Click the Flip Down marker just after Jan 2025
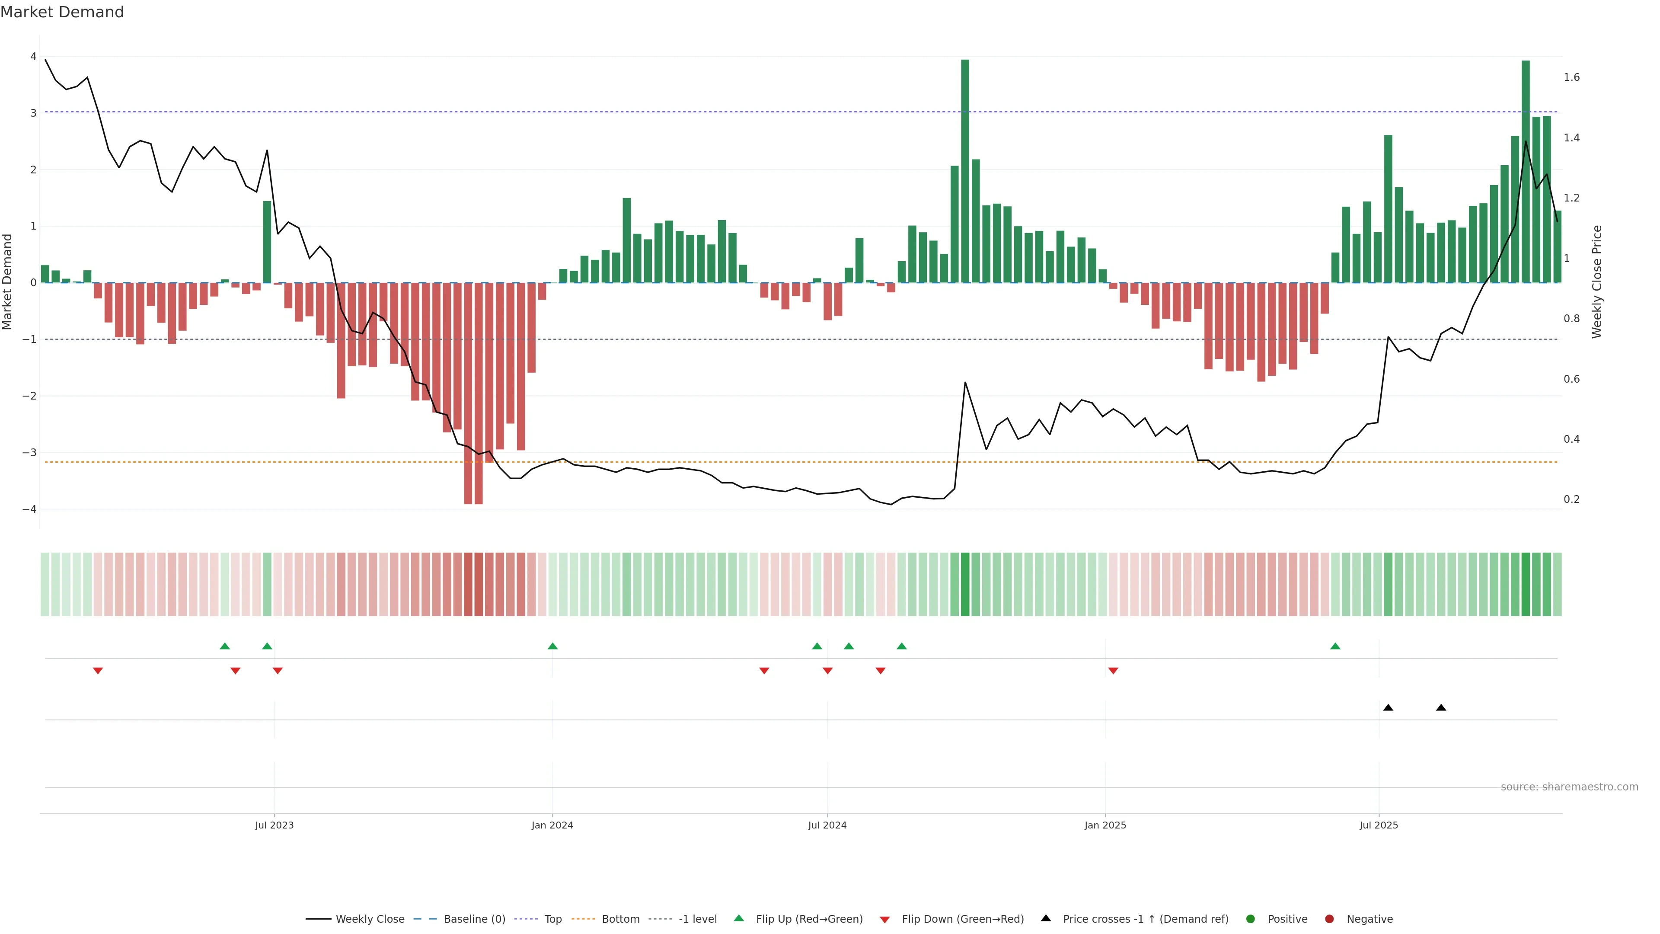The height and width of the screenshot is (934, 1660). coord(1113,671)
